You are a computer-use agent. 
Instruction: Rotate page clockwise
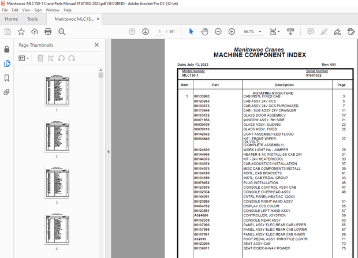[x=72, y=58]
